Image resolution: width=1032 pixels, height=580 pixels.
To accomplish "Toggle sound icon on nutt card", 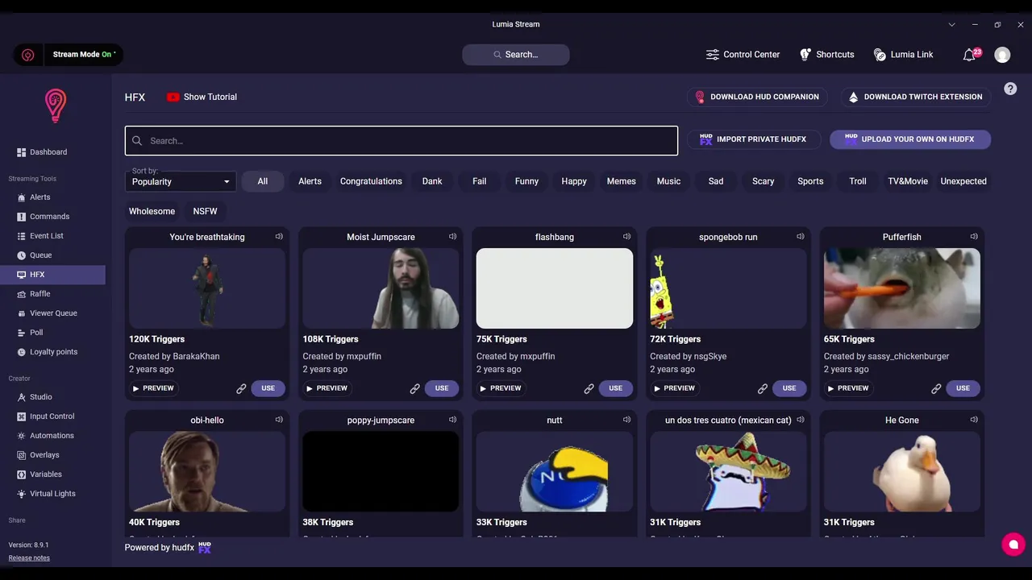I will click(x=626, y=420).
